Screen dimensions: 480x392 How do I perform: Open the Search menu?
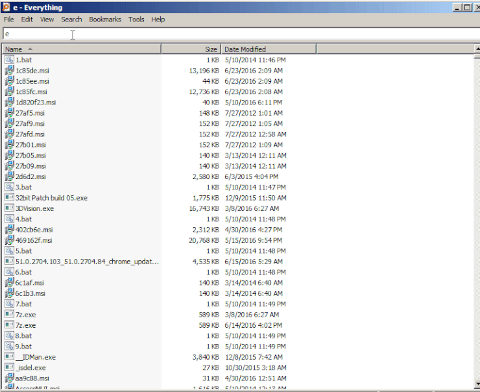pyautogui.click(x=71, y=19)
